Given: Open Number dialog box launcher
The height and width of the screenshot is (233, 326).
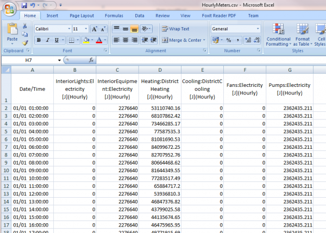Looking at the screenshot, I should [259, 50].
